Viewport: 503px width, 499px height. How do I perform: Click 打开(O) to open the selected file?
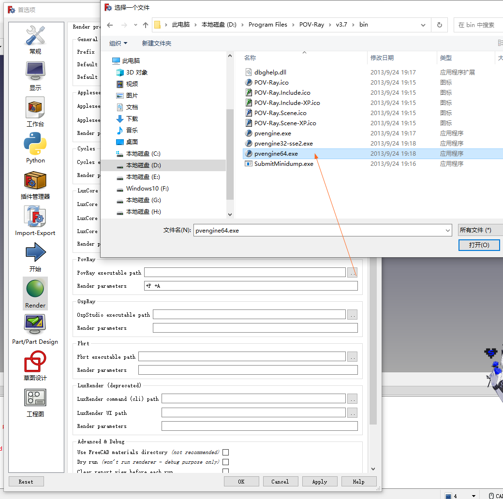[x=479, y=245]
